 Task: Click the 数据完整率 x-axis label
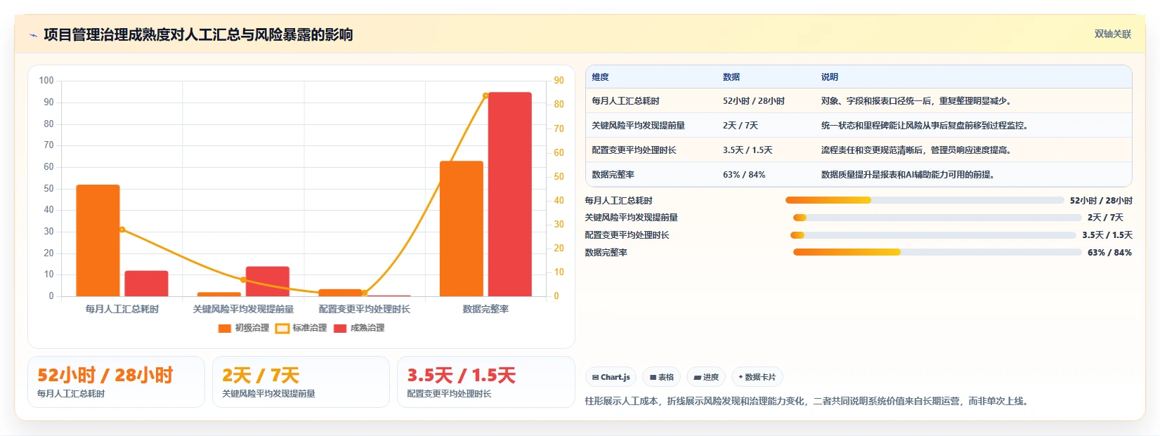pos(485,309)
